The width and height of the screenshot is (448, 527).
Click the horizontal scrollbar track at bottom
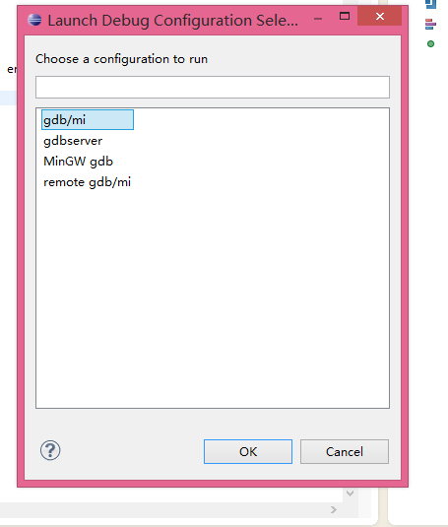(161, 510)
